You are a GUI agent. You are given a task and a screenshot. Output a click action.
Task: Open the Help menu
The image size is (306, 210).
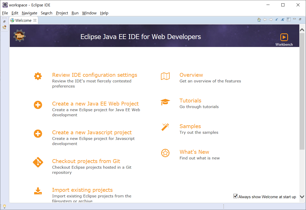click(104, 13)
